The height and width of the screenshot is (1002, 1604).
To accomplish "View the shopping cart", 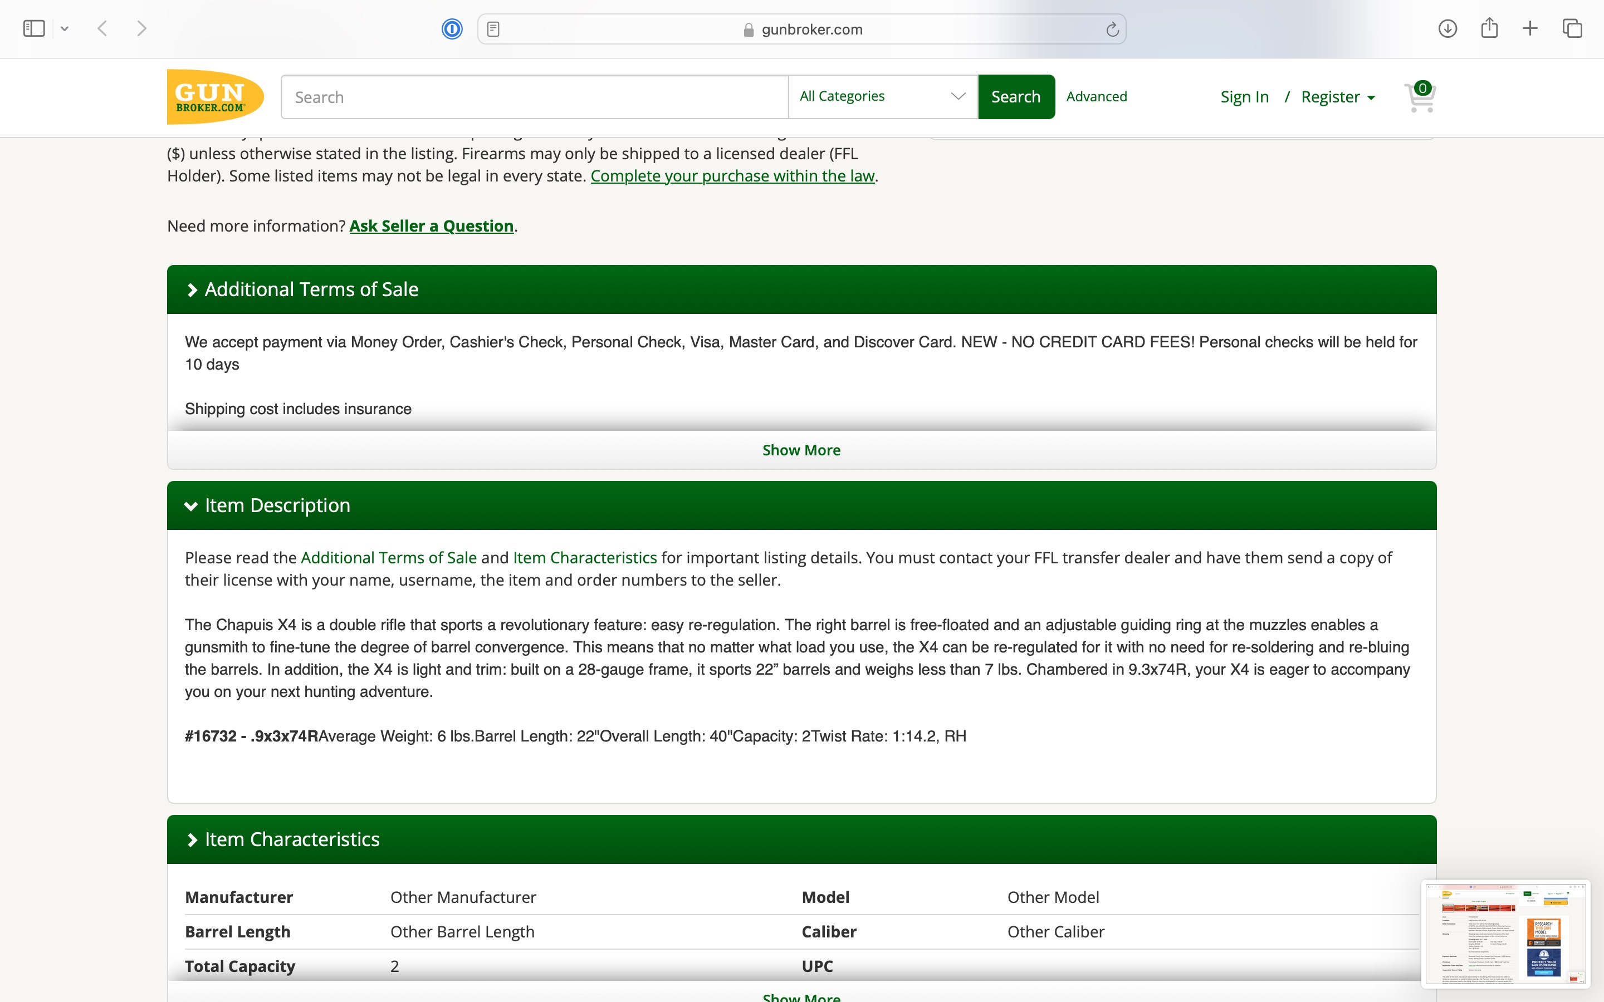I will (1420, 97).
